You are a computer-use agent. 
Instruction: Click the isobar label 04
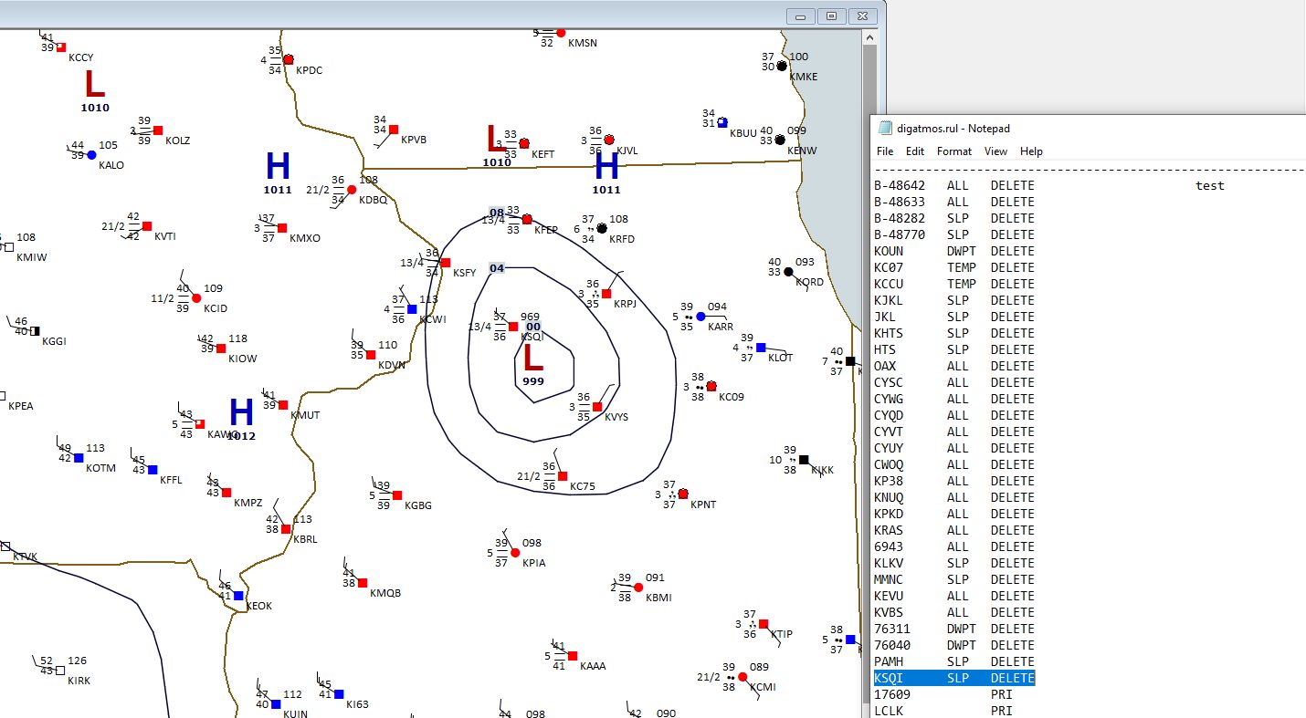[497, 268]
